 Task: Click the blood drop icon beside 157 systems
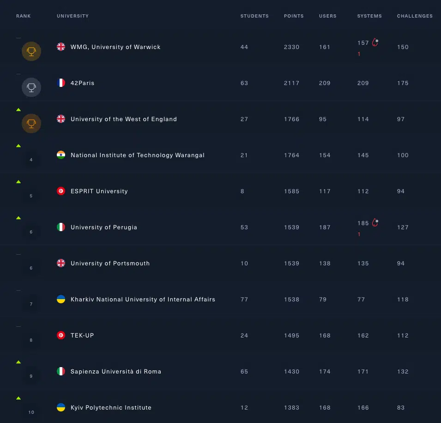pyautogui.click(x=375, y=43)
